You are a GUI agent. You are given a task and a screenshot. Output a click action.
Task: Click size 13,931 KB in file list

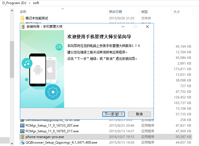pyautogui.click(x=183, y=74)
